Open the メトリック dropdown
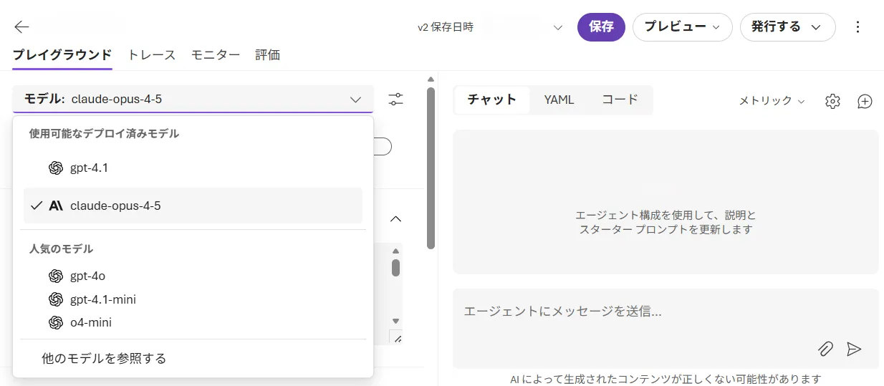 click(x=772, y=101)
